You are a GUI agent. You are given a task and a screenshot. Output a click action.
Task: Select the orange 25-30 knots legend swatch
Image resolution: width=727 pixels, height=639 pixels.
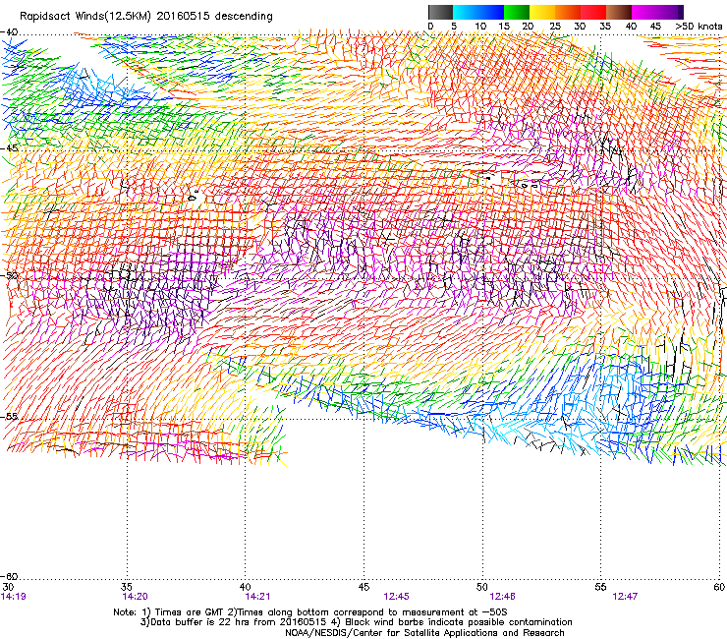click(x=568, y=12)
